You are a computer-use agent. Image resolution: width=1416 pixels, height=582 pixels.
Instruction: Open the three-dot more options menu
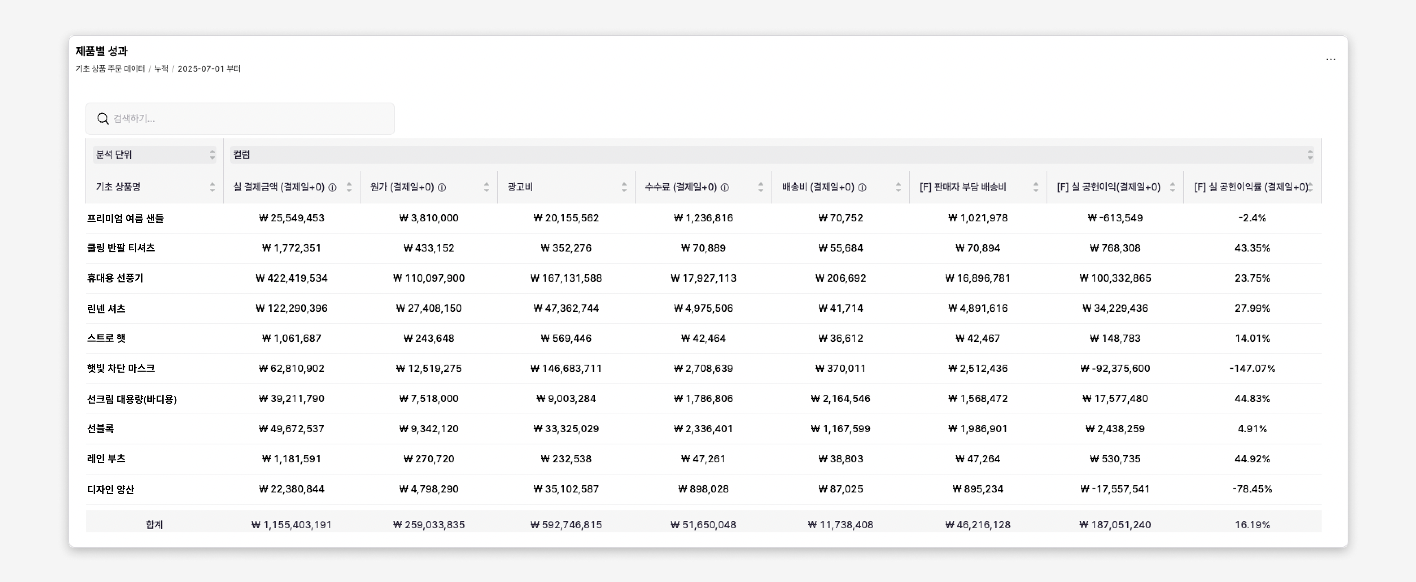tap(1330, 59)
